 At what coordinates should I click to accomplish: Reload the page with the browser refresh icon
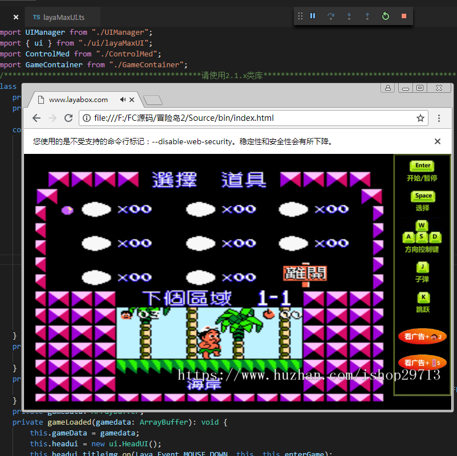(68, 118)
